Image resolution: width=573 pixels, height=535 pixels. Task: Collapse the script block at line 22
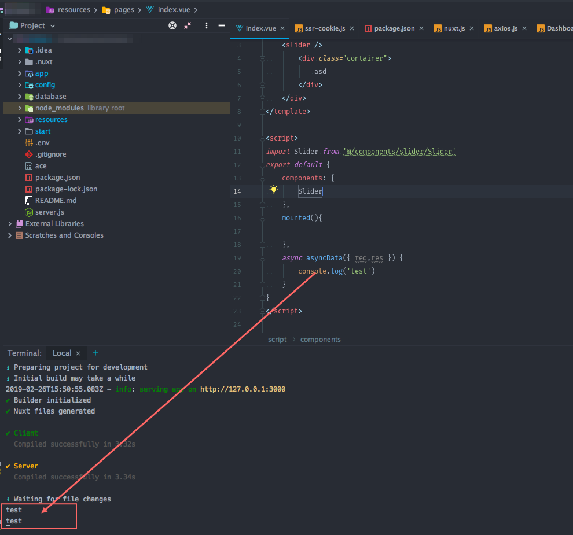tap(262, 297)
